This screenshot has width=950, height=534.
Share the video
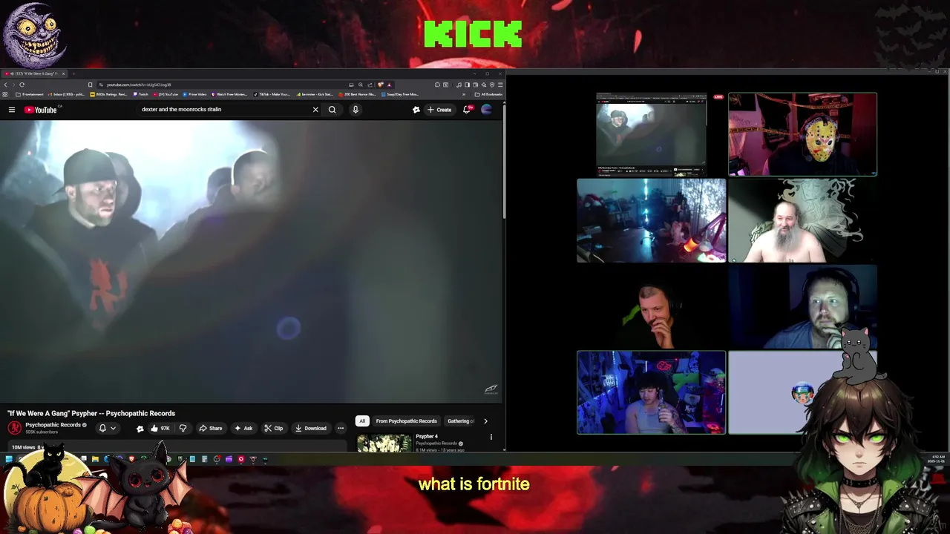pos(211,428)
